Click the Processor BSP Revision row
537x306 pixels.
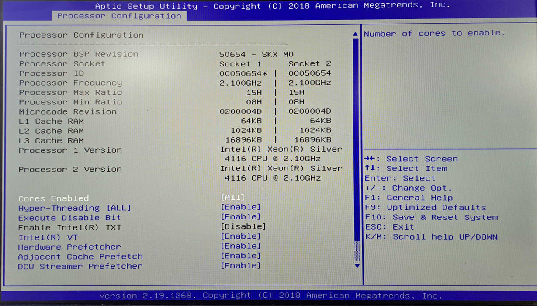(156, 54)
